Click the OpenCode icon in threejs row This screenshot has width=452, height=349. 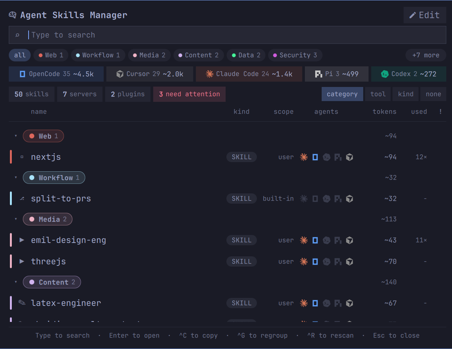pyautogui.click(x=315, y=261)
